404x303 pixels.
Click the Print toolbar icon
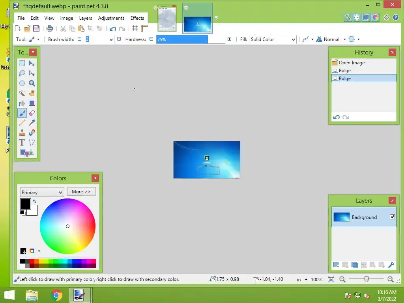49,28
